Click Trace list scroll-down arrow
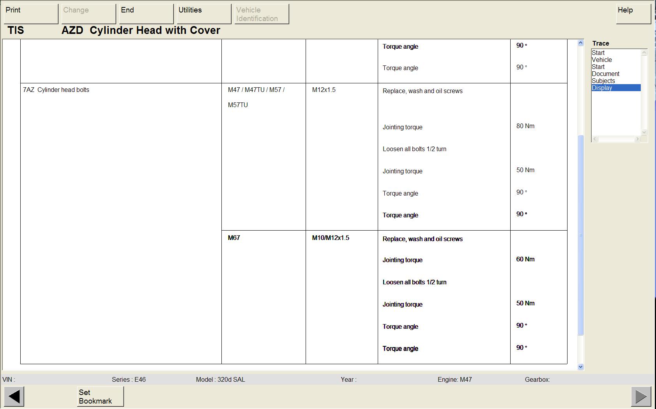This screenshot has height=409, width=656. (644, 132)
